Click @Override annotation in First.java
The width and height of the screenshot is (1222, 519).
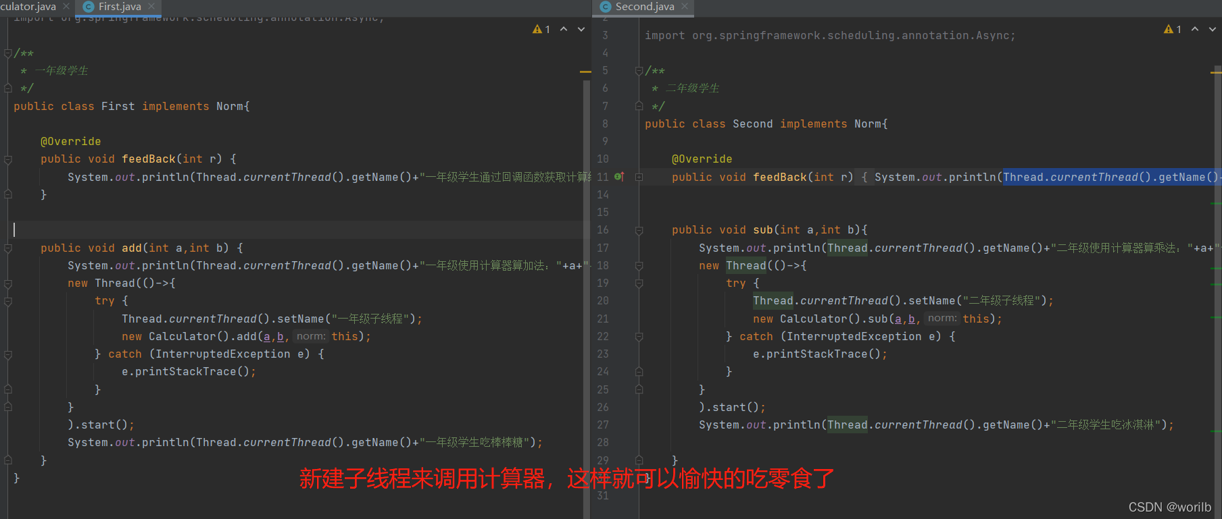(x=71, y=142)
